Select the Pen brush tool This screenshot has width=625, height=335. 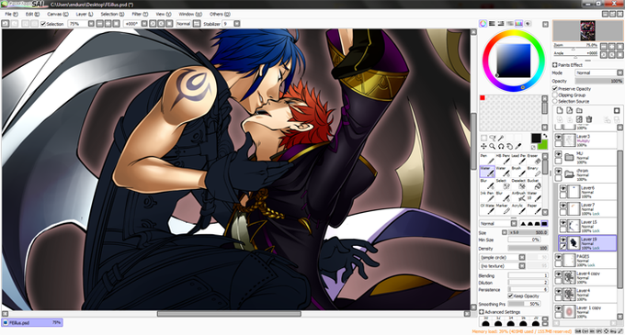coord(487,159)
